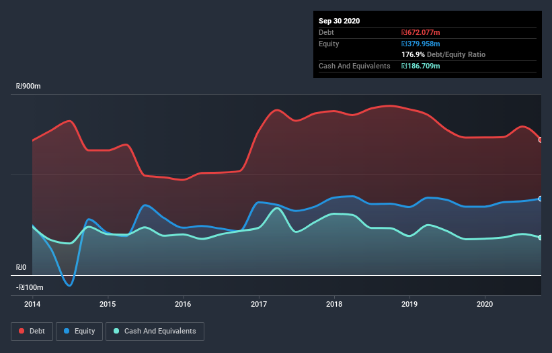Click the 2019 x-axis label
The height and width of the screenshot is (353, 552).
tap(409, 304)
